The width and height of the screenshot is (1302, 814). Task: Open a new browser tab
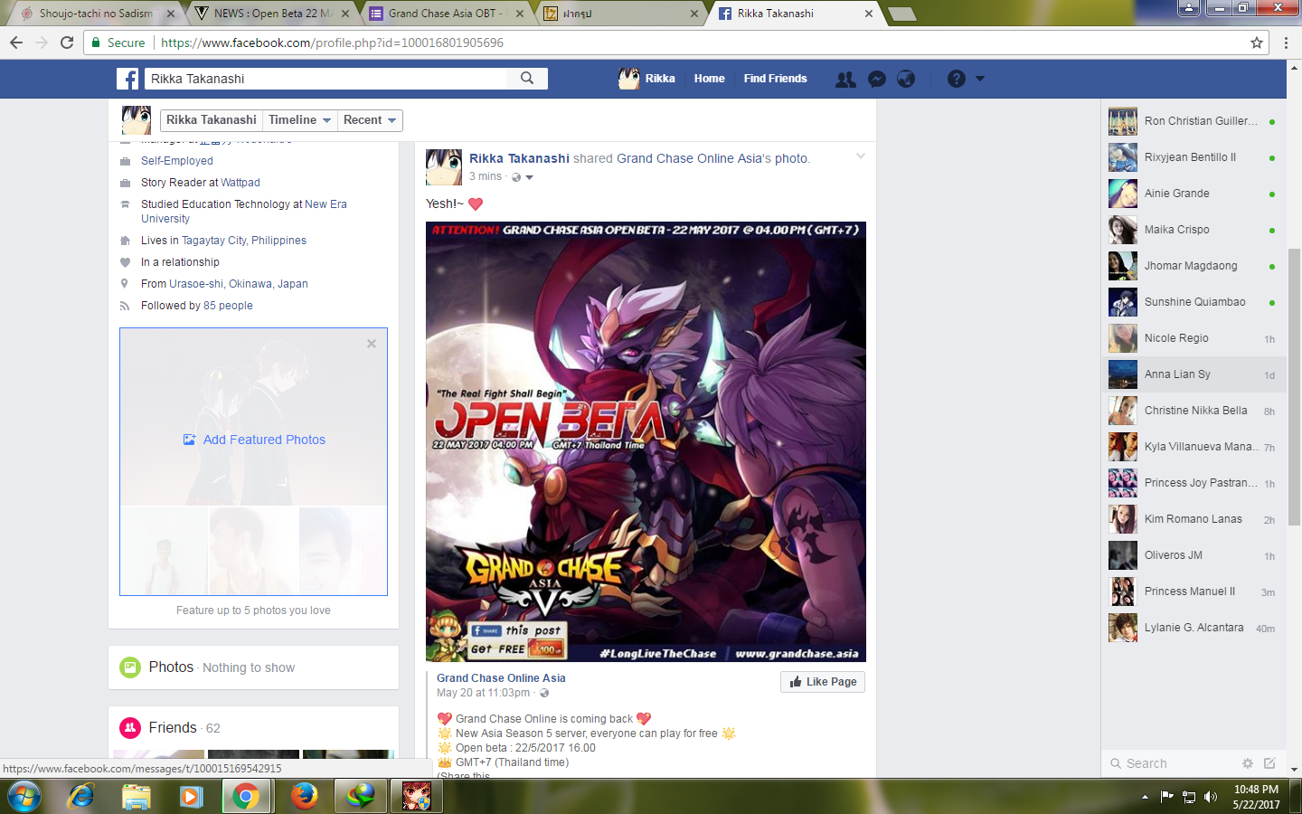click(x=901, y=14)
